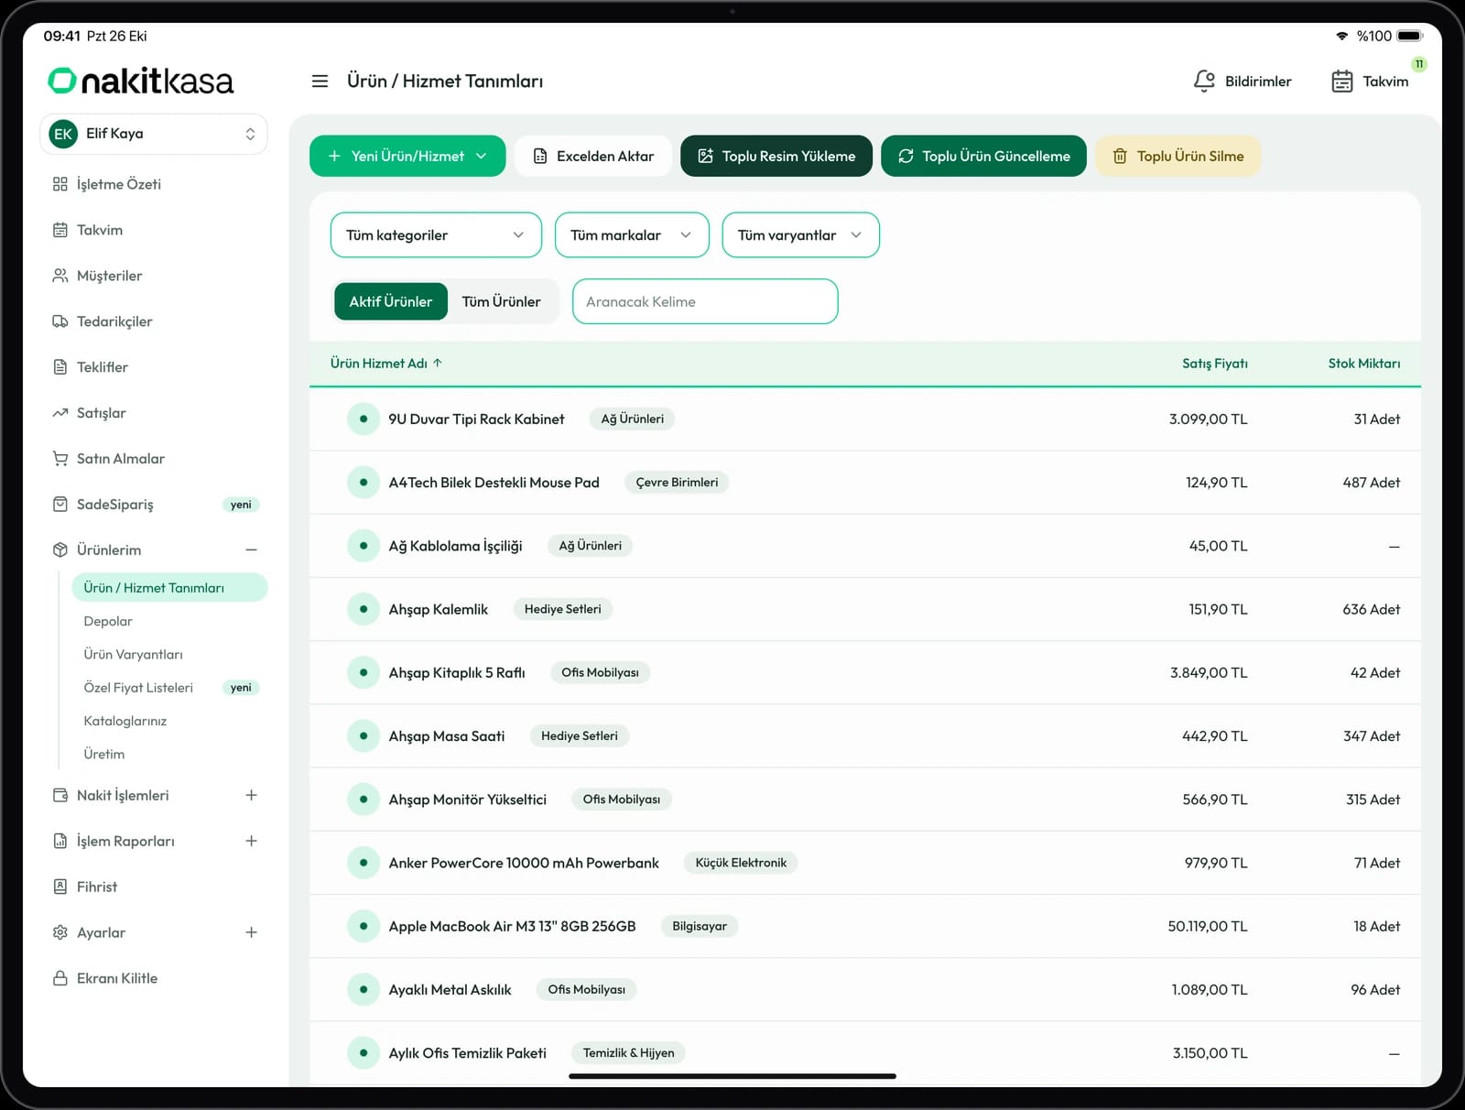Open Özel Fiyat Listeleri submenu item

(x=138, y=688)
